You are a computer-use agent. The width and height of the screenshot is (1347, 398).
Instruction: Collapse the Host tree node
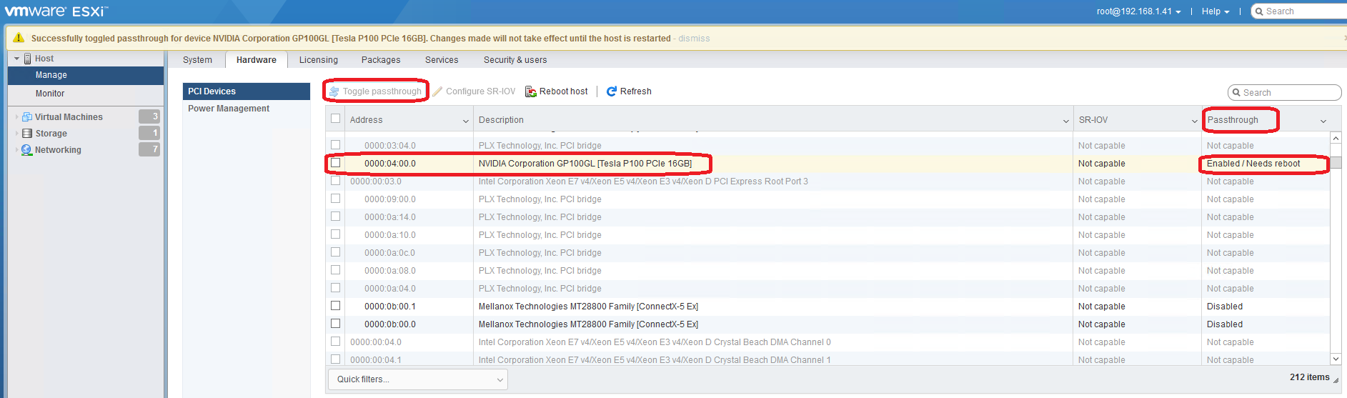pyautogui.click(x=17, y=59)
